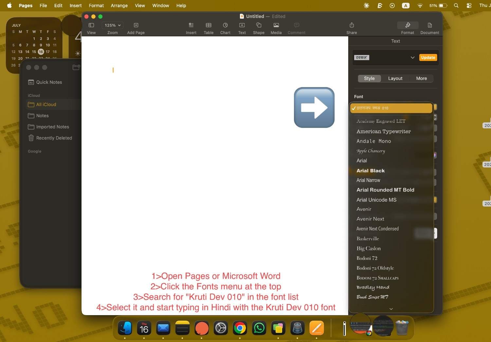Open Google Chrome from the Dock
Screen dimensions: 491x342
240,328
